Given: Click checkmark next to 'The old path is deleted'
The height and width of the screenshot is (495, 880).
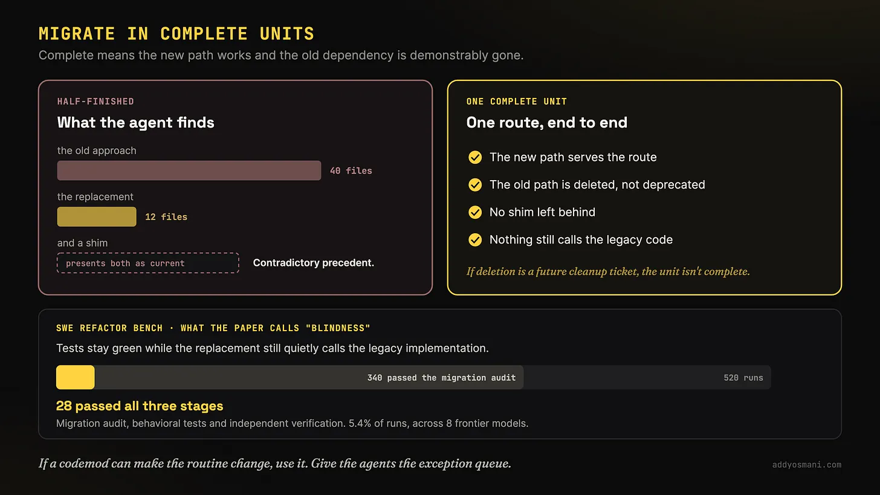Looking at the screenshot, I should (x=475, y=184).
